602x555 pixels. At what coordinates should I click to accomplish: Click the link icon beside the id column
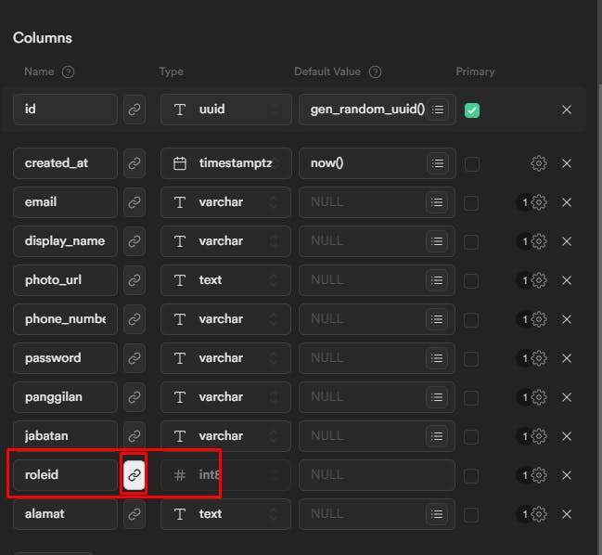134,110
